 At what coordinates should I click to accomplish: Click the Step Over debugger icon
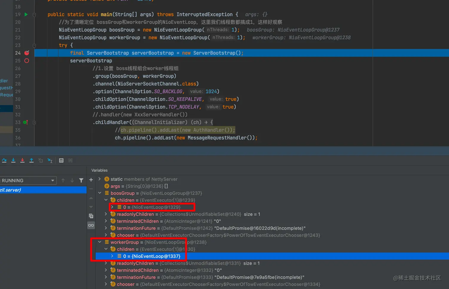[x=4, y=160]
